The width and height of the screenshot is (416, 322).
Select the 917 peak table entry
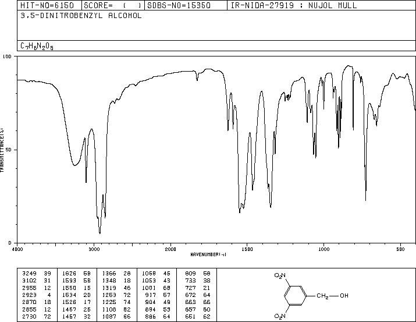[x=158, y=295]
